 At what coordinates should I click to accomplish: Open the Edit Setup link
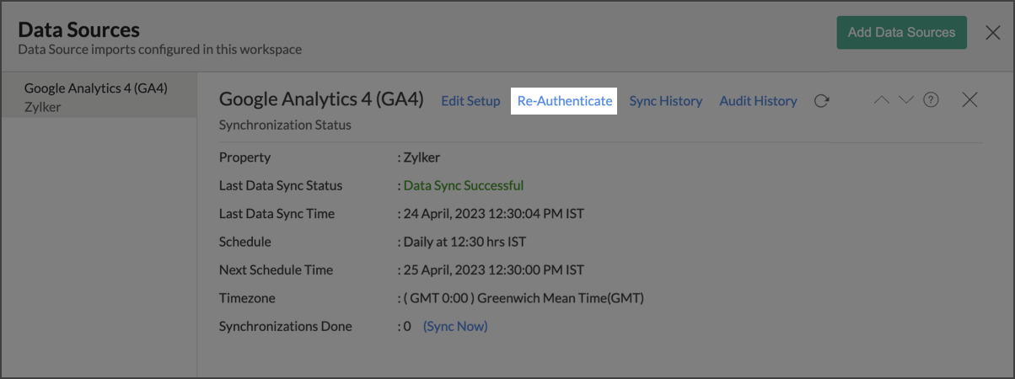[x=470, y=101]
